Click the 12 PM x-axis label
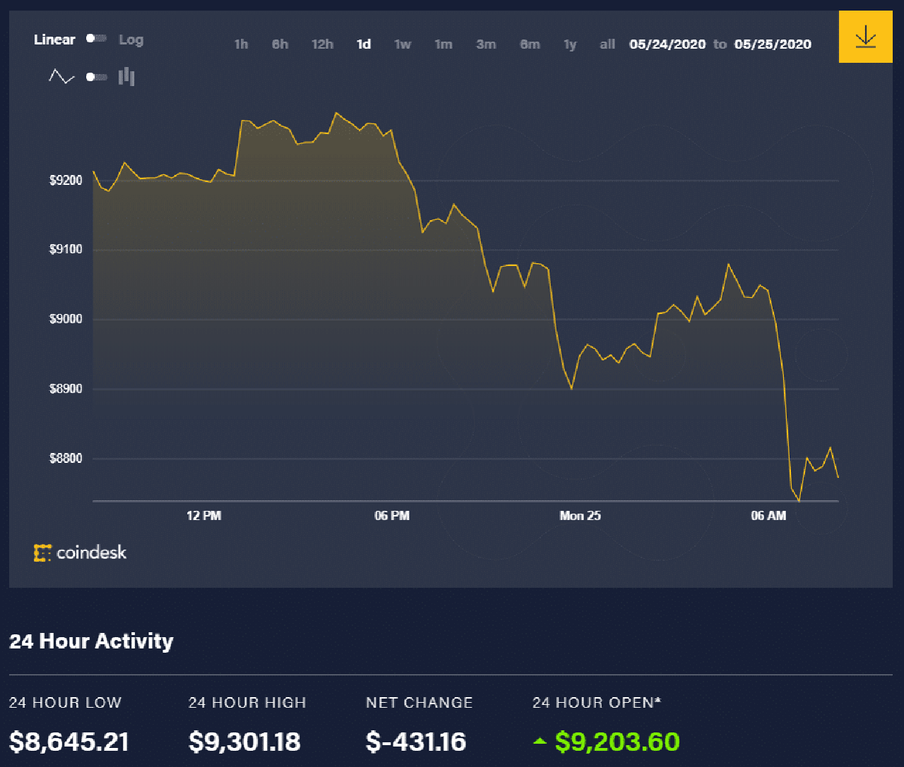The image size is (904, 767). pos(203,516)
